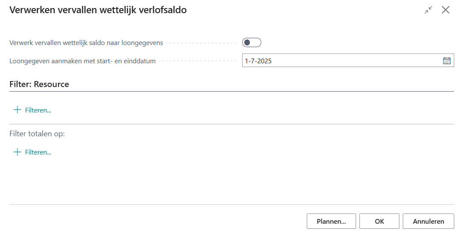
Task: Click the plus icon under Filter totalen op
Action: 17,152
